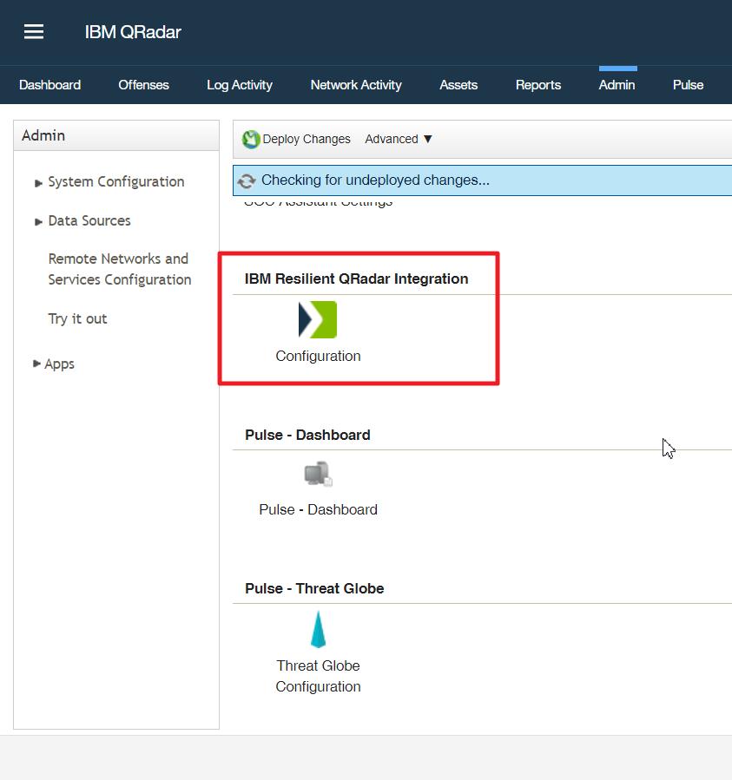Open the Pulse tab
732x780 pixels.
click(x=687, y=85)
